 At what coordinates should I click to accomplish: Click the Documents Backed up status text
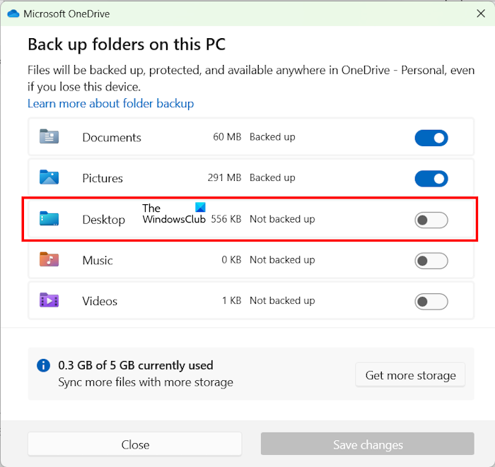point(272,137)
